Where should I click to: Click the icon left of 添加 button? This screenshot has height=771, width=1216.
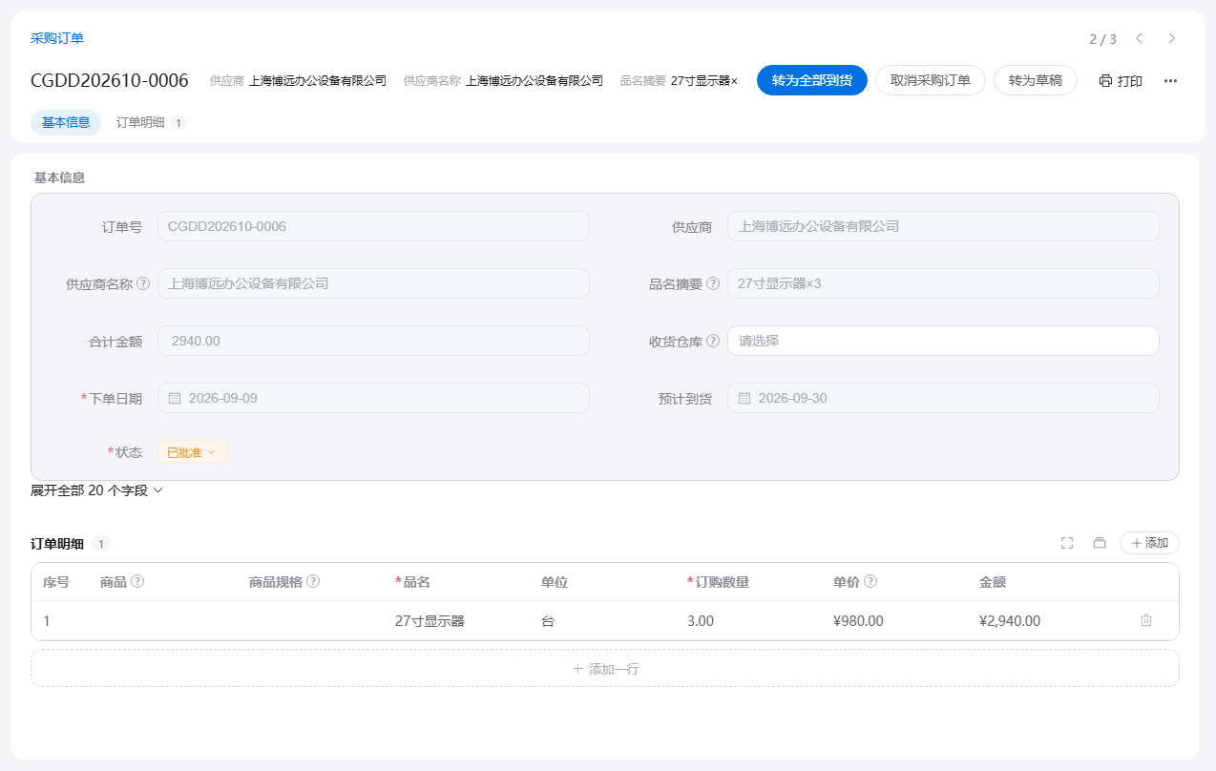pyautogui.click(x=1100, y=543)
